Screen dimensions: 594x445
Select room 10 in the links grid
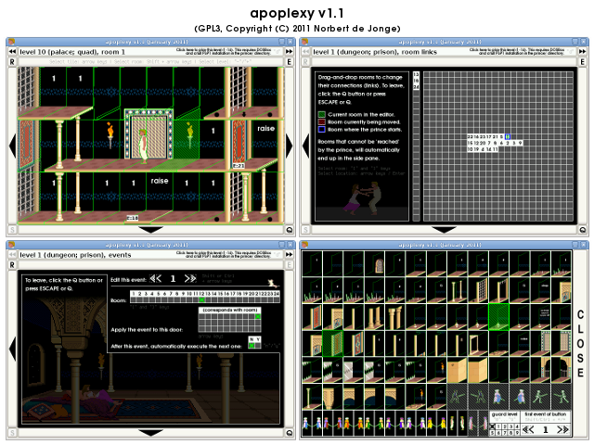click(470, 149)
